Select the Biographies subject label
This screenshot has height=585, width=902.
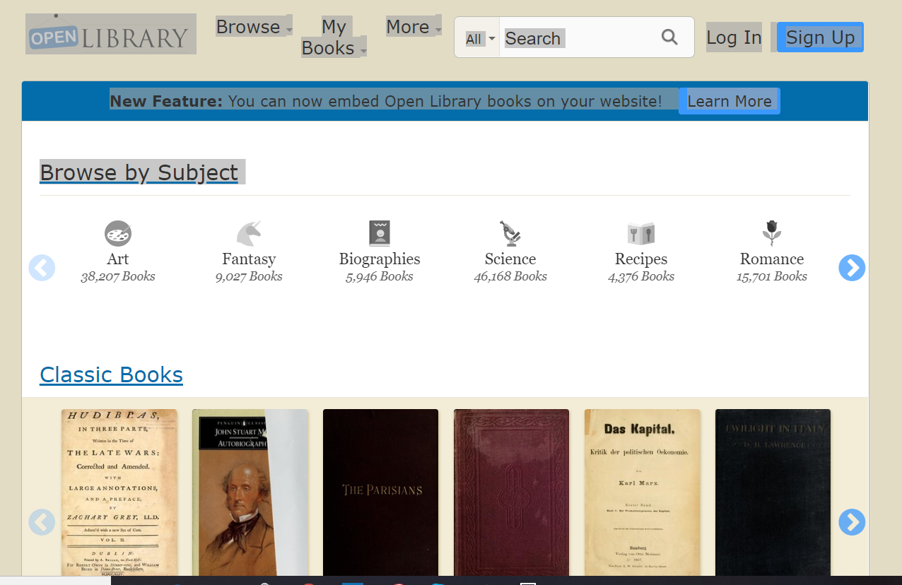click(380, 259)
